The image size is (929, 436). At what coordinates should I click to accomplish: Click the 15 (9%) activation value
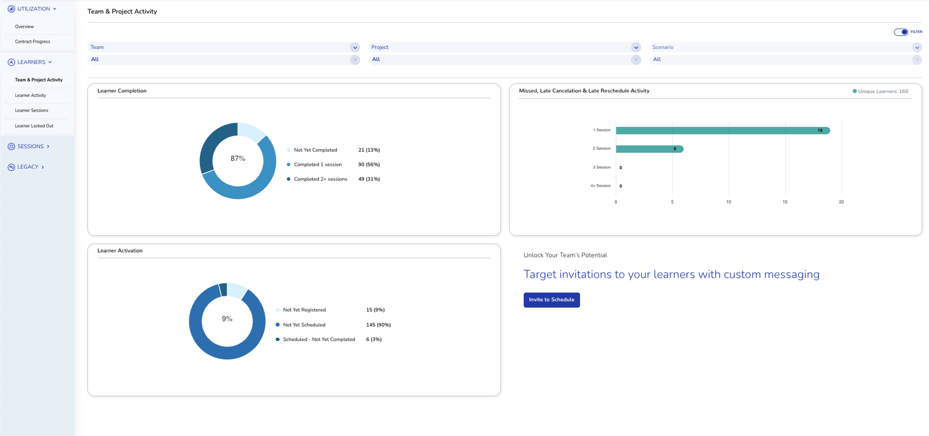[375, 310]
